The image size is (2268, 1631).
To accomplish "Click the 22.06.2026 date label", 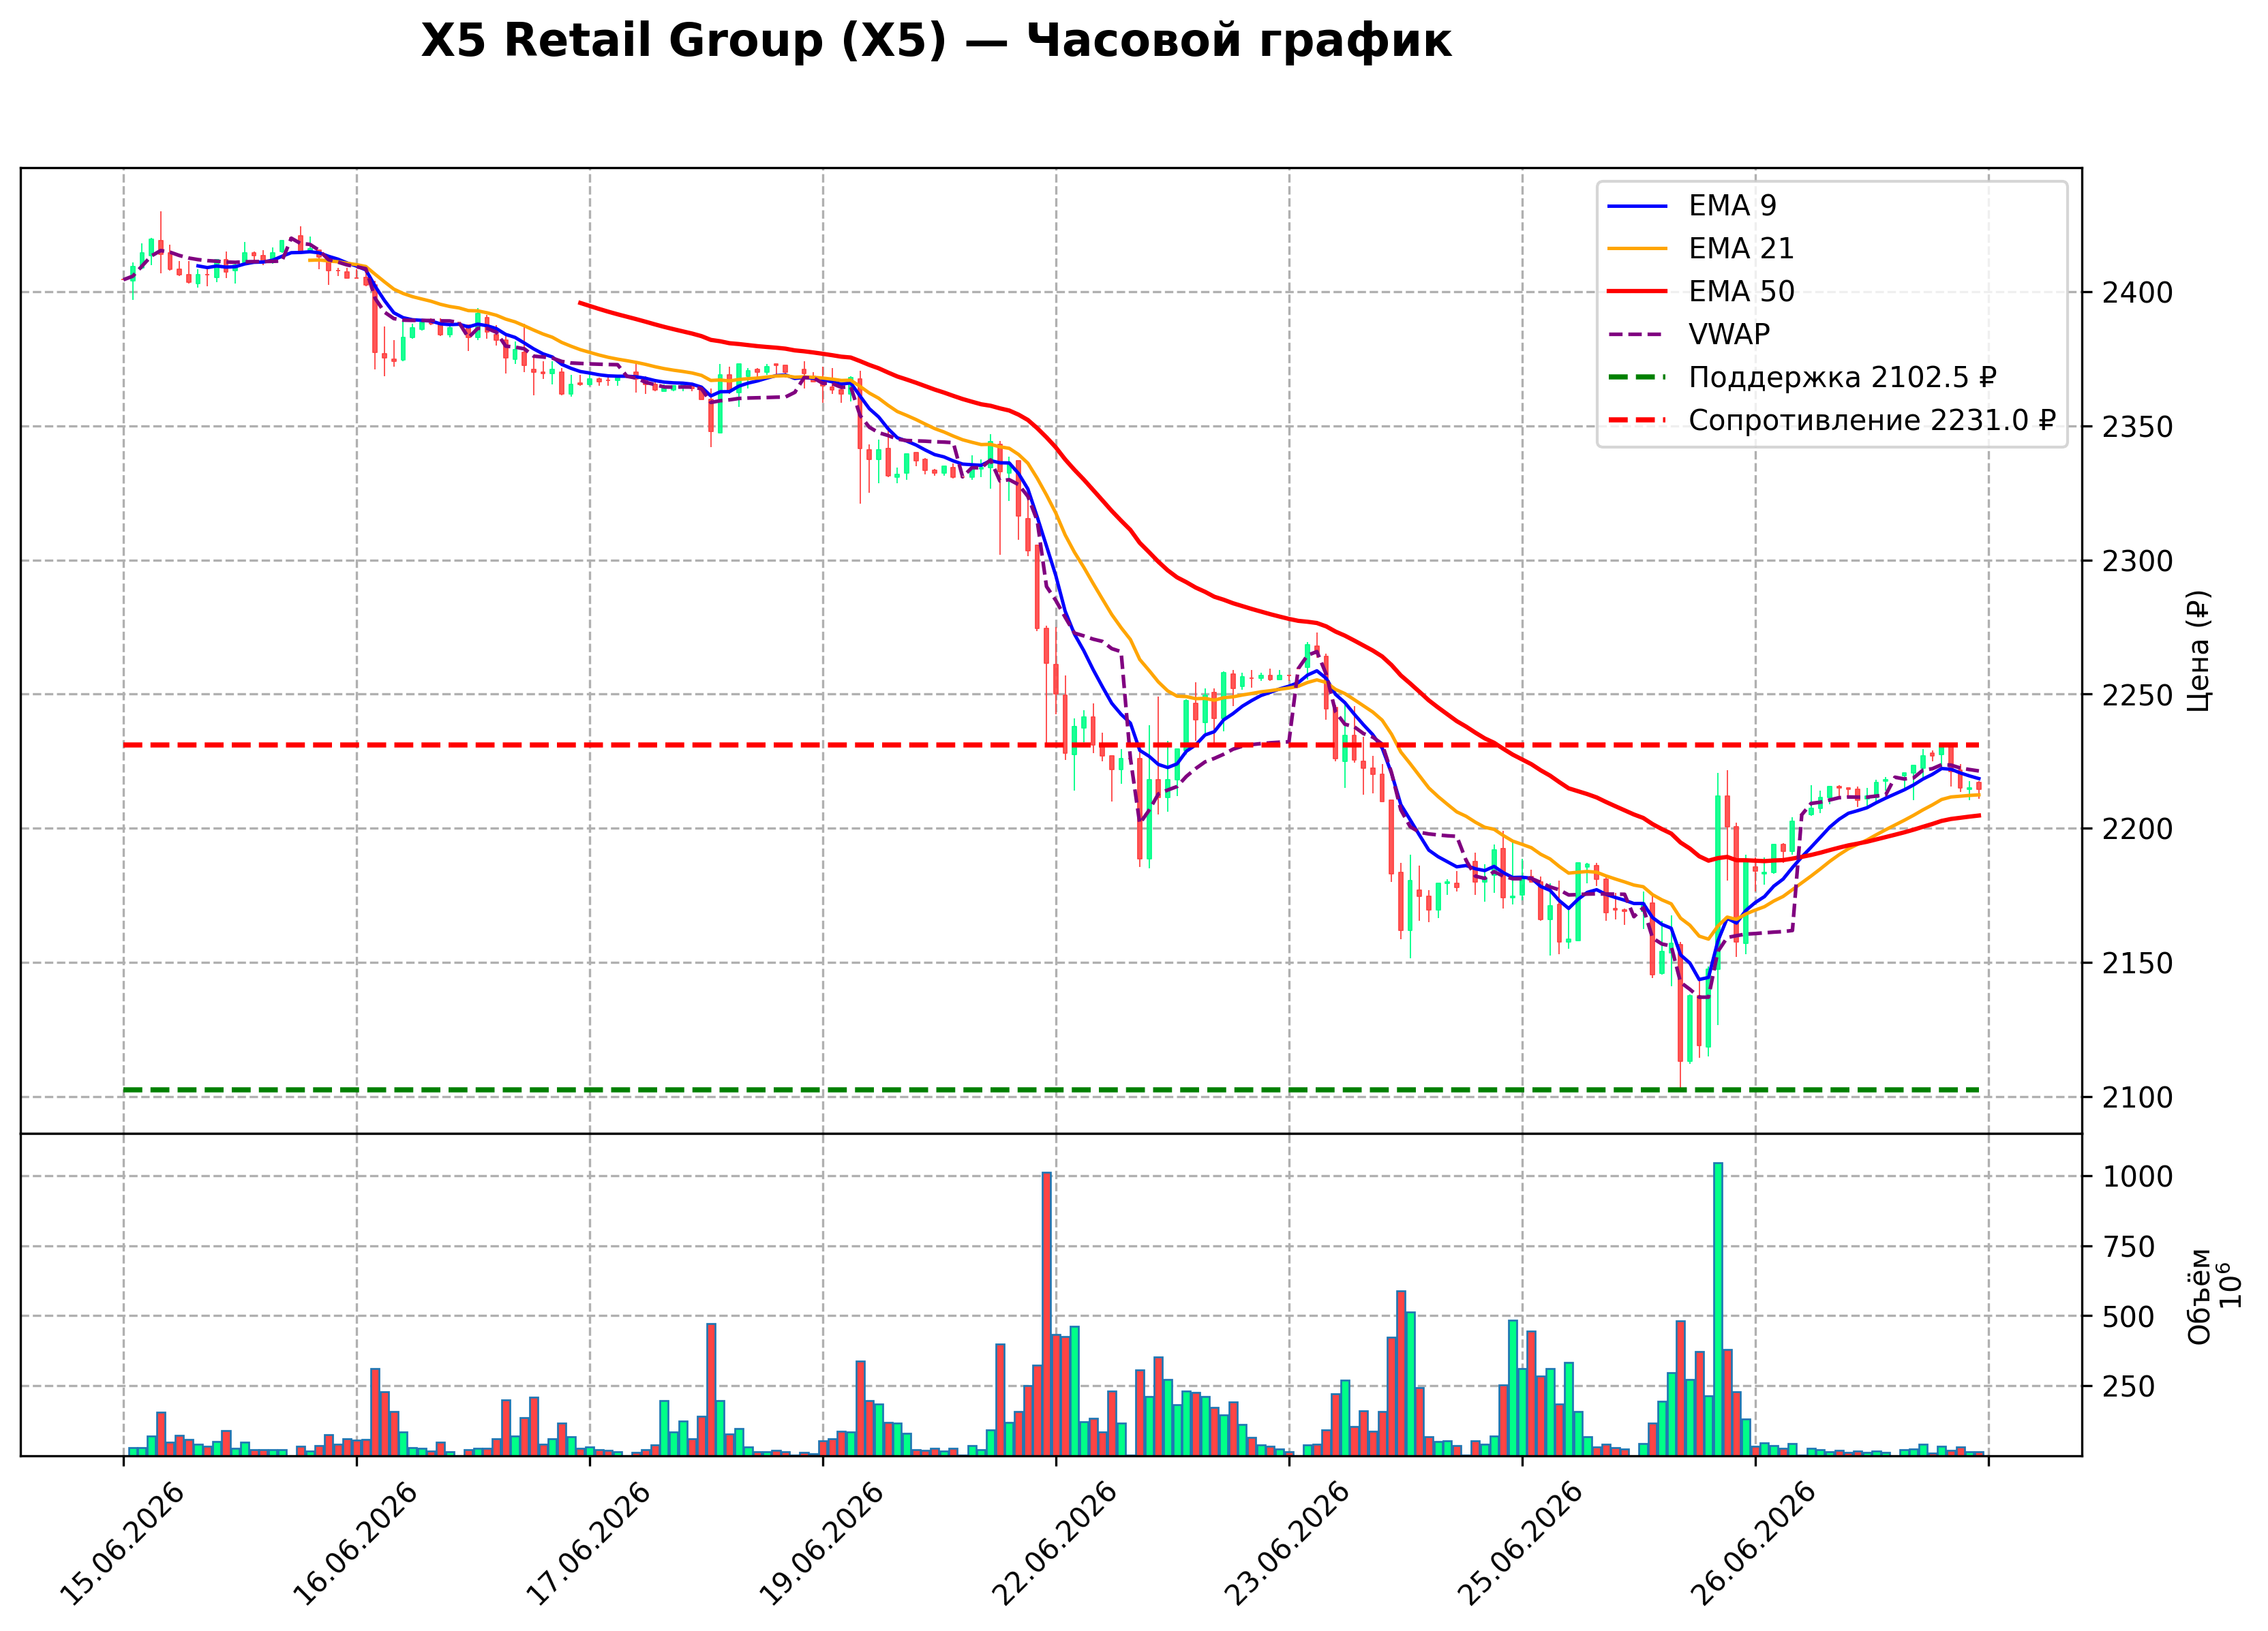I will pos(1054,1545).
